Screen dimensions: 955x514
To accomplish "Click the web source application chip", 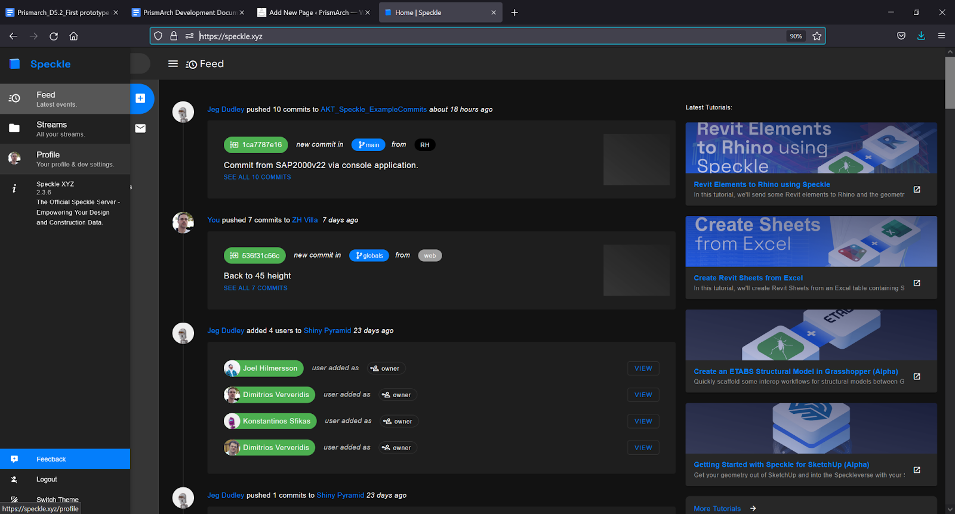I will [430, 256].
